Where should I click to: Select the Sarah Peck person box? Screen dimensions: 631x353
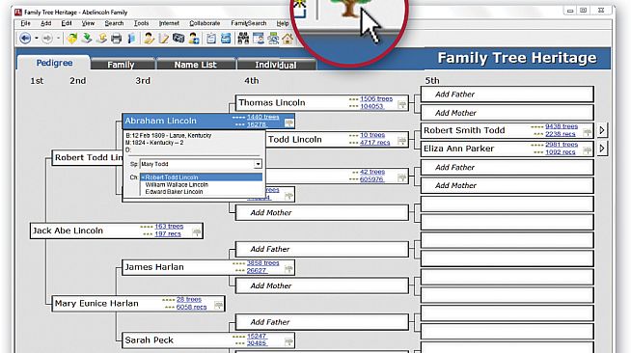point(208,340)
